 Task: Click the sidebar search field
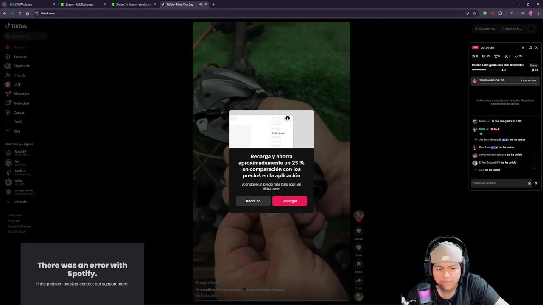tap(25, 36)
